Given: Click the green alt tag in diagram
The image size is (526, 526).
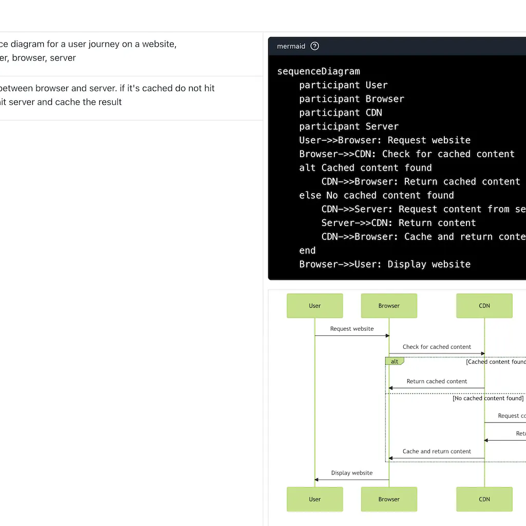Looking at the screenshot, I should tap(394, 362).
